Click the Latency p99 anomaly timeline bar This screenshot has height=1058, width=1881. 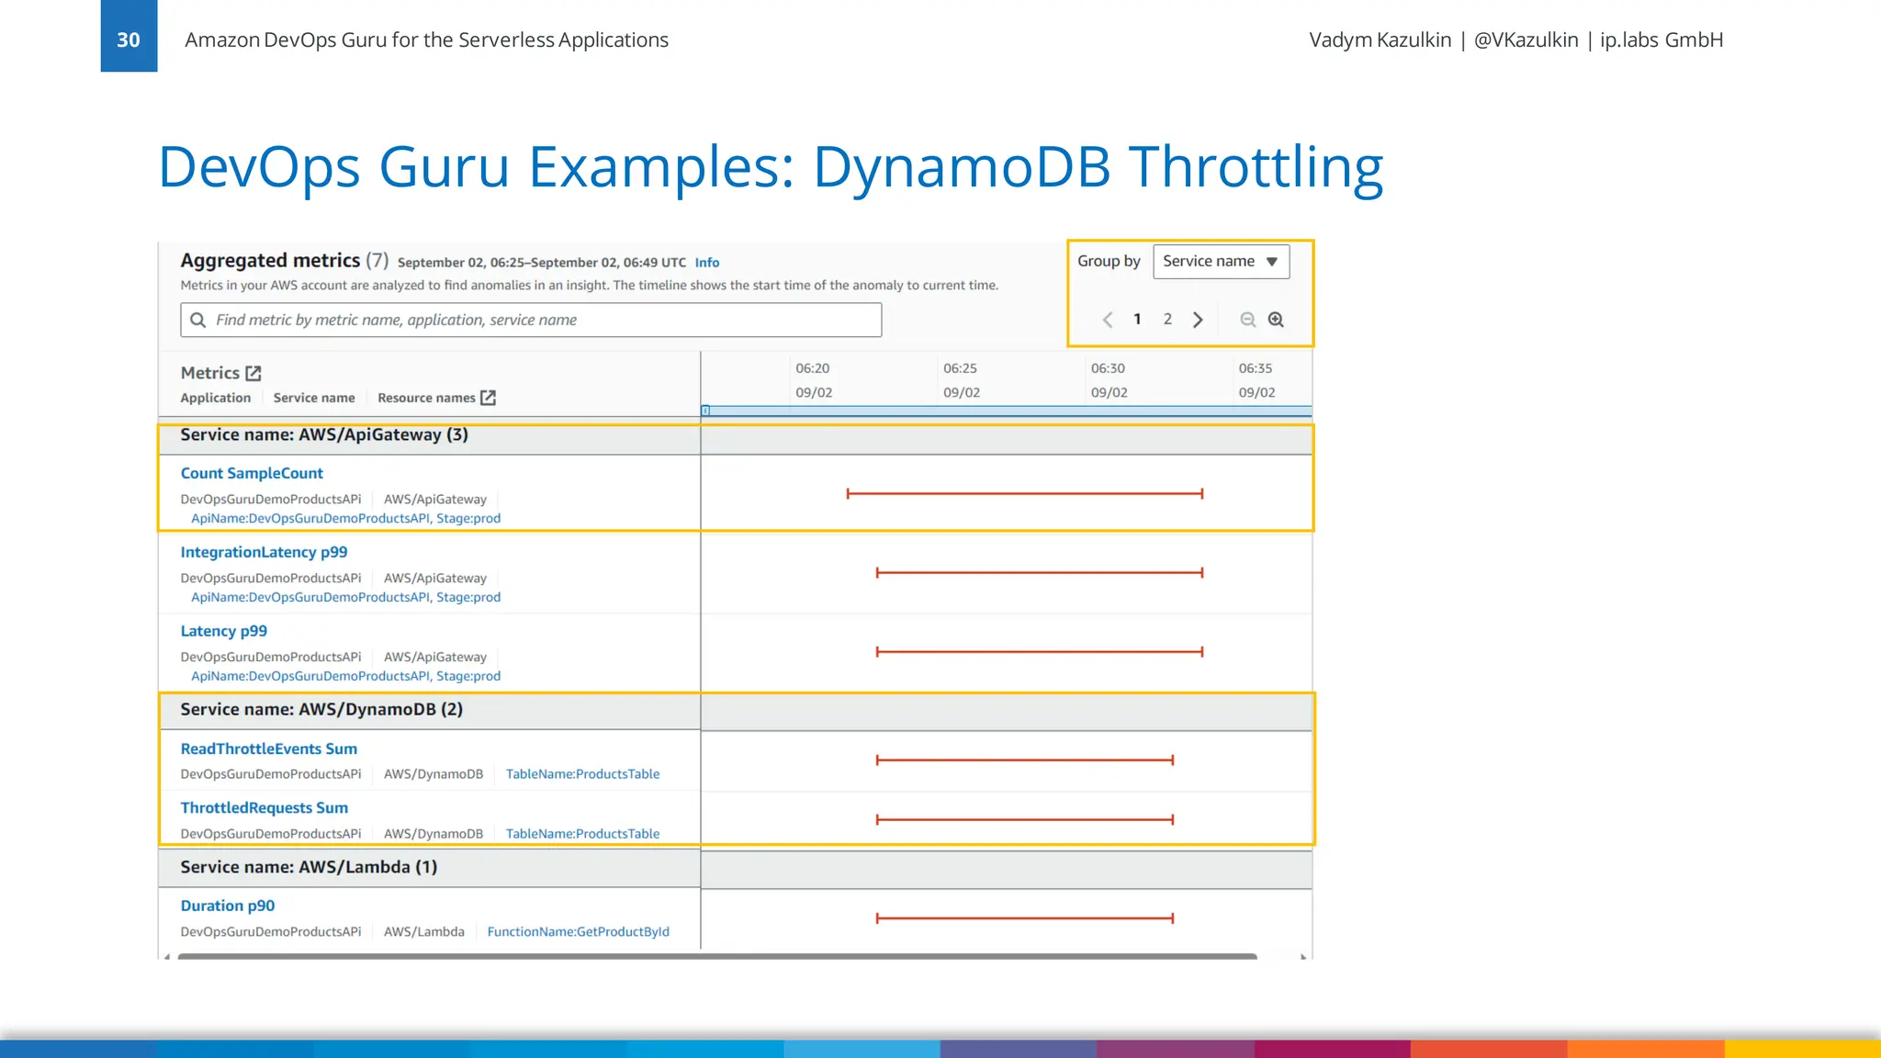pos(1039,652)
